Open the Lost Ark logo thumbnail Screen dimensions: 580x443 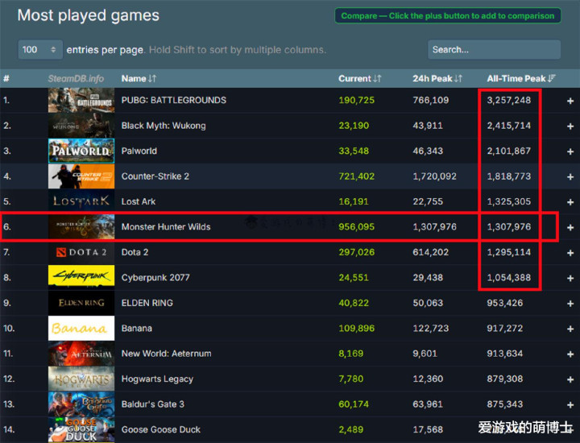coord(81,201)
